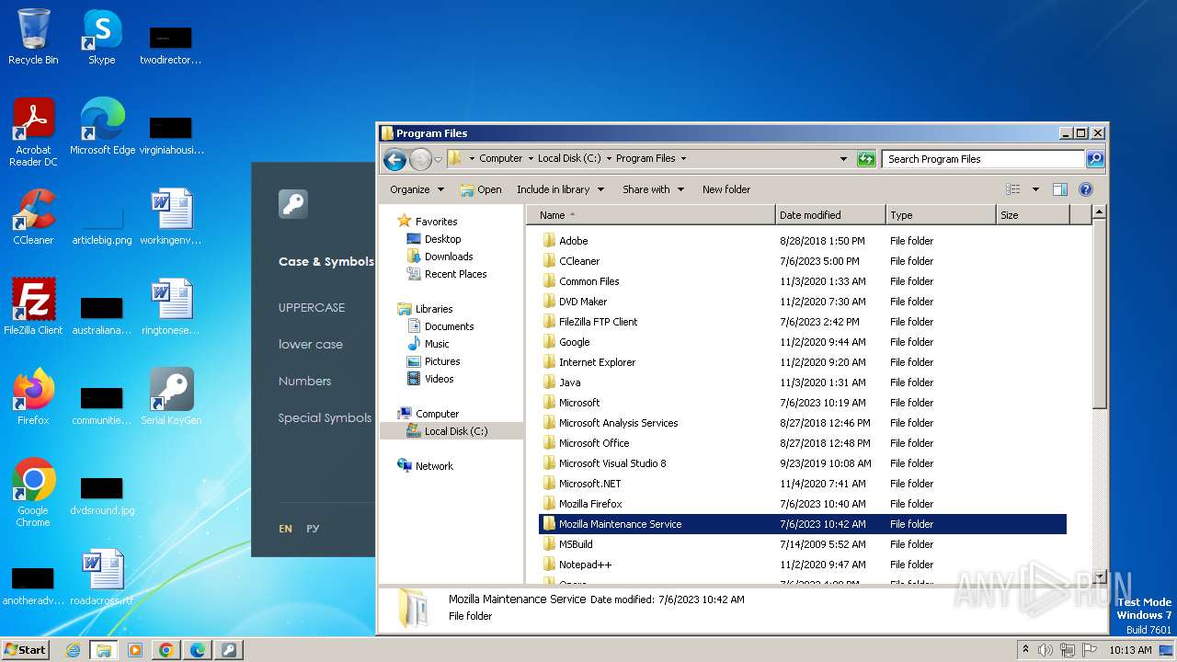Image resolution: width=1177 pixels, height=662 pixels.
Task: Open the roadacross.rtf document icon
Action: pyautogui.click(x=102, y=576)
